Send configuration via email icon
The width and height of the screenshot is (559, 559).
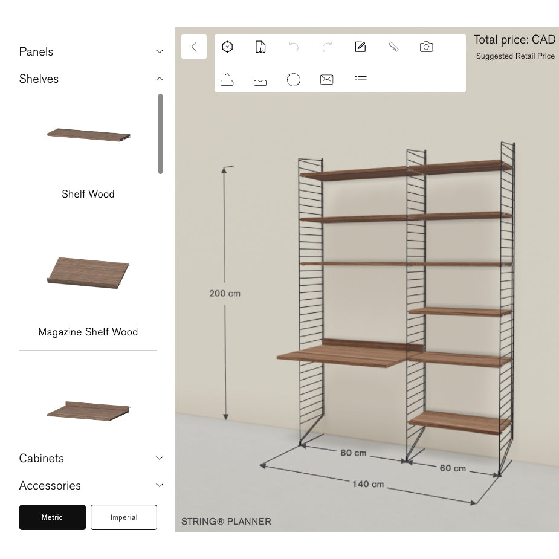point(326,80)
